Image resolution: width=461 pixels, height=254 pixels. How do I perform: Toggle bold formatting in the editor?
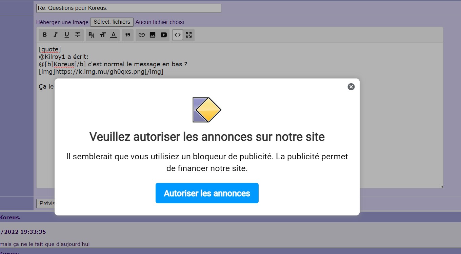(45, 35)
